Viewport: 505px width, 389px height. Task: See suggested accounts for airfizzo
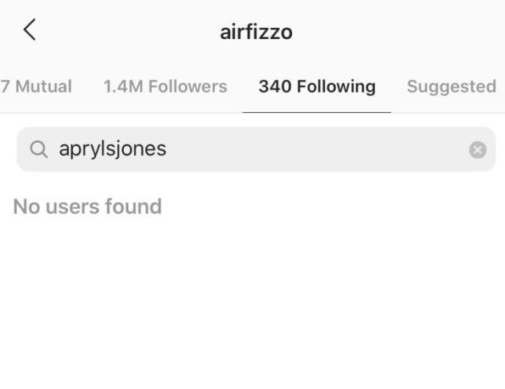pos(452,87)
